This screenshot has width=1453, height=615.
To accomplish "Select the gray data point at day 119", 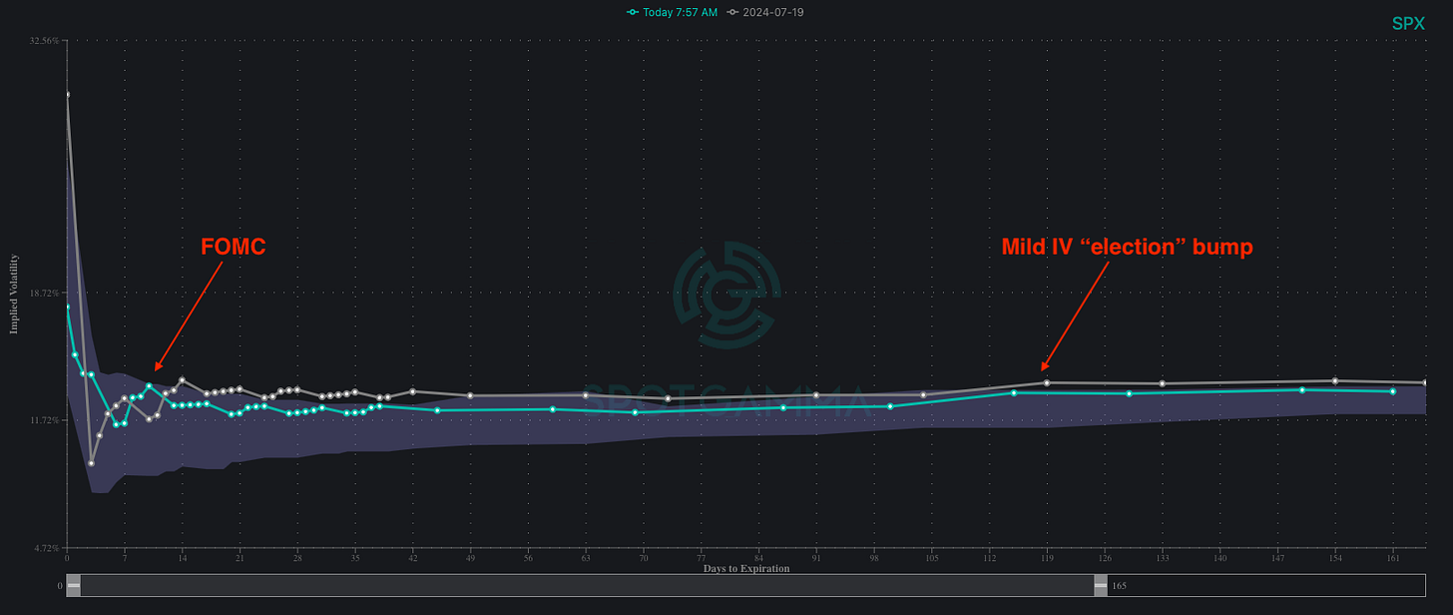I will tap(1046, 382).
